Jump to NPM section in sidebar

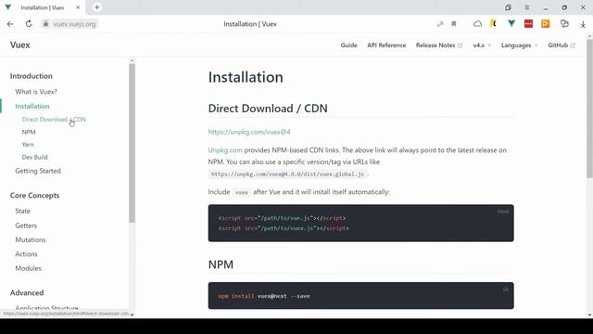pos(29,132)
